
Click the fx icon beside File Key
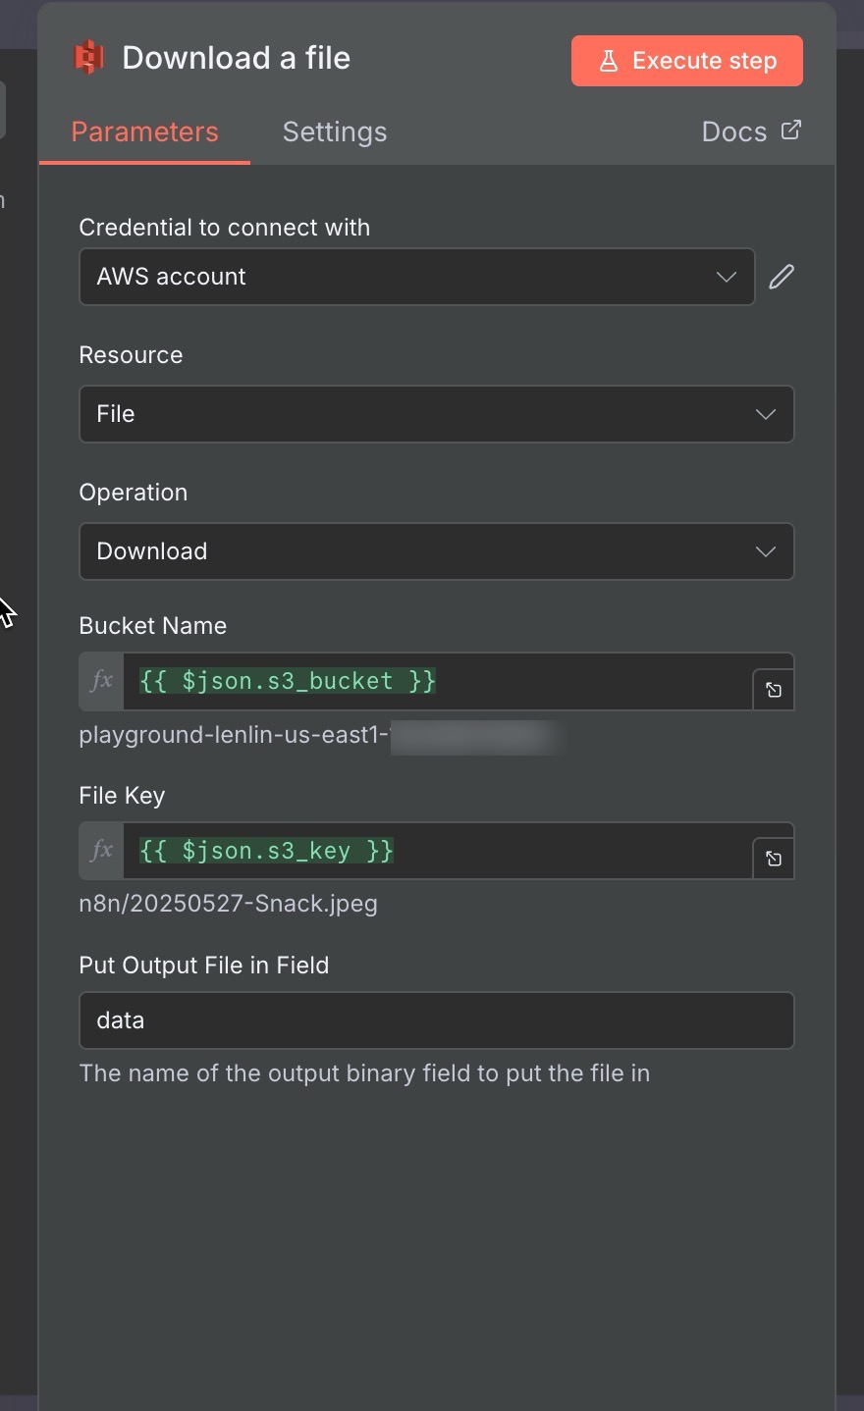tap(101, 850)
